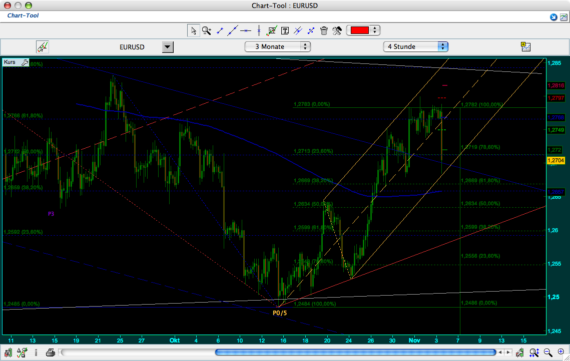Viewport: 570px width, 361px height.
Task: Open the Kurs indicator wrench settings
Action: 25,62
